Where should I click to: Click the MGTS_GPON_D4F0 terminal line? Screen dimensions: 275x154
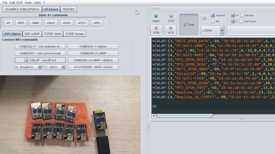pyautogui.click(x=213, y=41)
